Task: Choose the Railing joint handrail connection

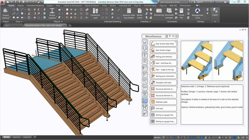Action: click(x=163, y=57)
